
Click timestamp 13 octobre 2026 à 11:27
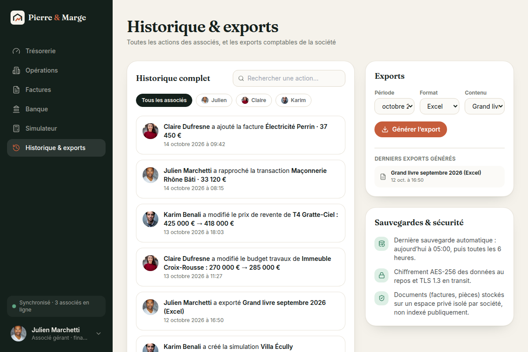click(193, 276)
